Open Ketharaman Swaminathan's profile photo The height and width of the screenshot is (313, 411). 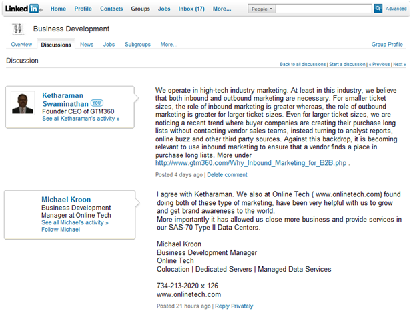tap(23, 103)
